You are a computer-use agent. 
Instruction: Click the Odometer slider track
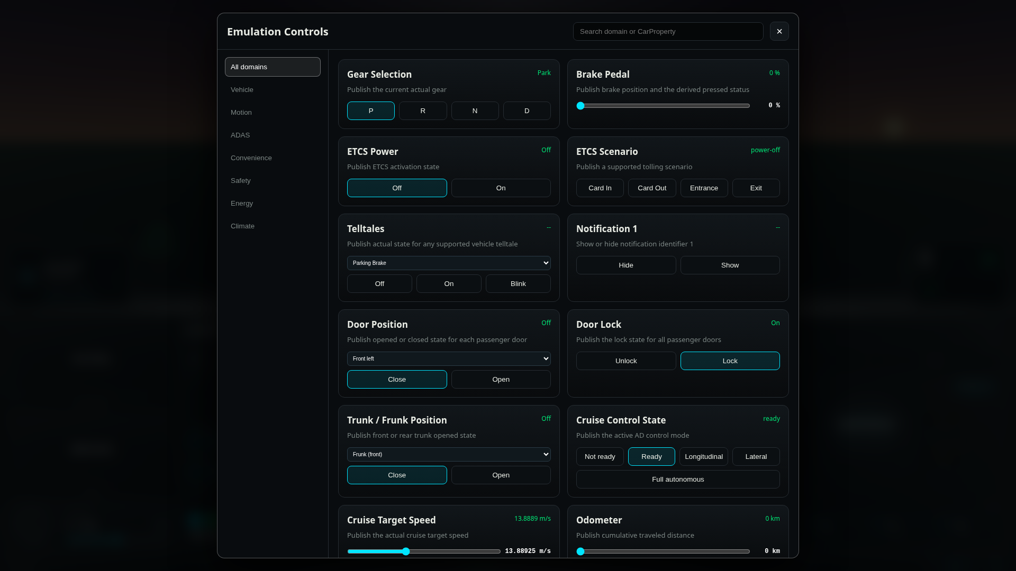point(663,551)
